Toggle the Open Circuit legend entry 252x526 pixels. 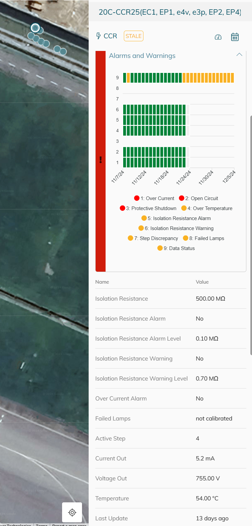199,198
